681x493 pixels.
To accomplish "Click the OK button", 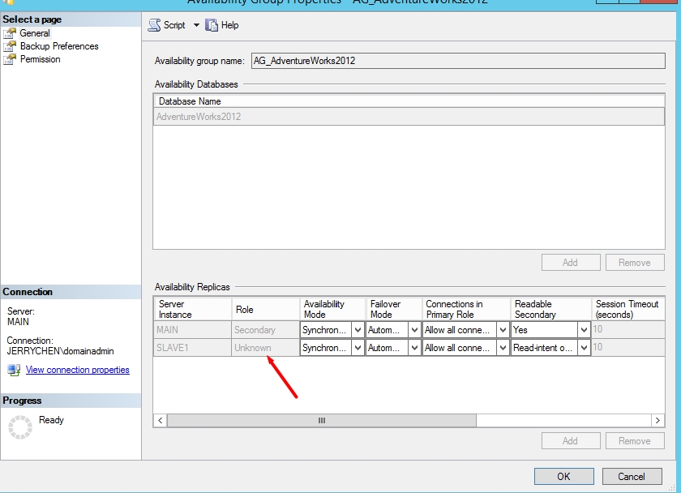I will (x=563, y=477).
